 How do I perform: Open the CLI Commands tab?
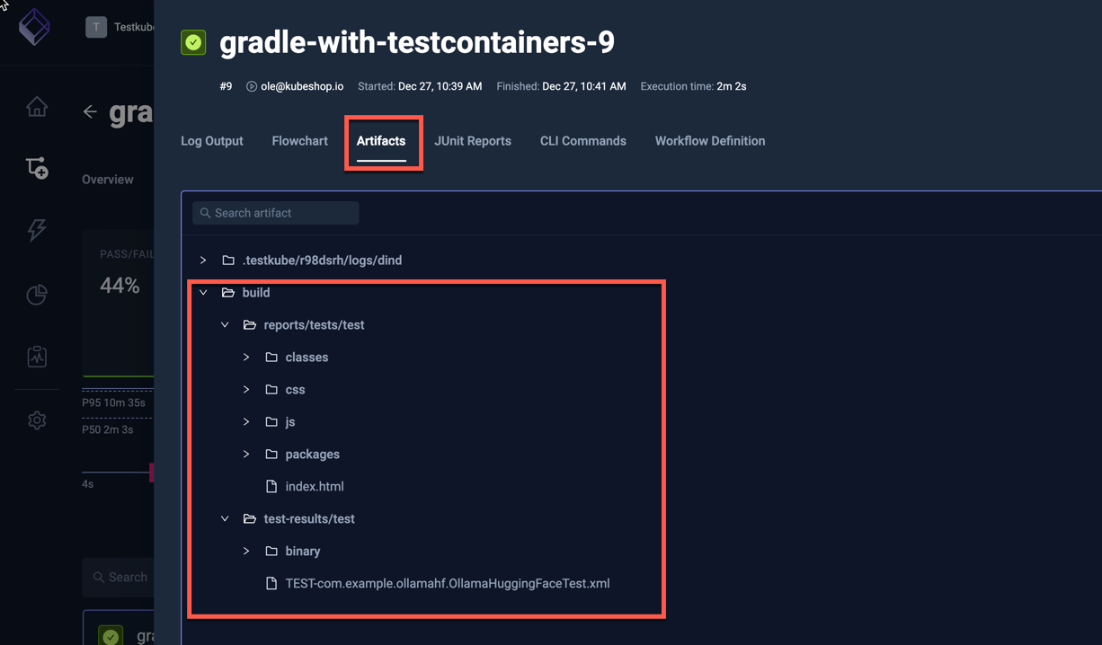tap(582, 141)
